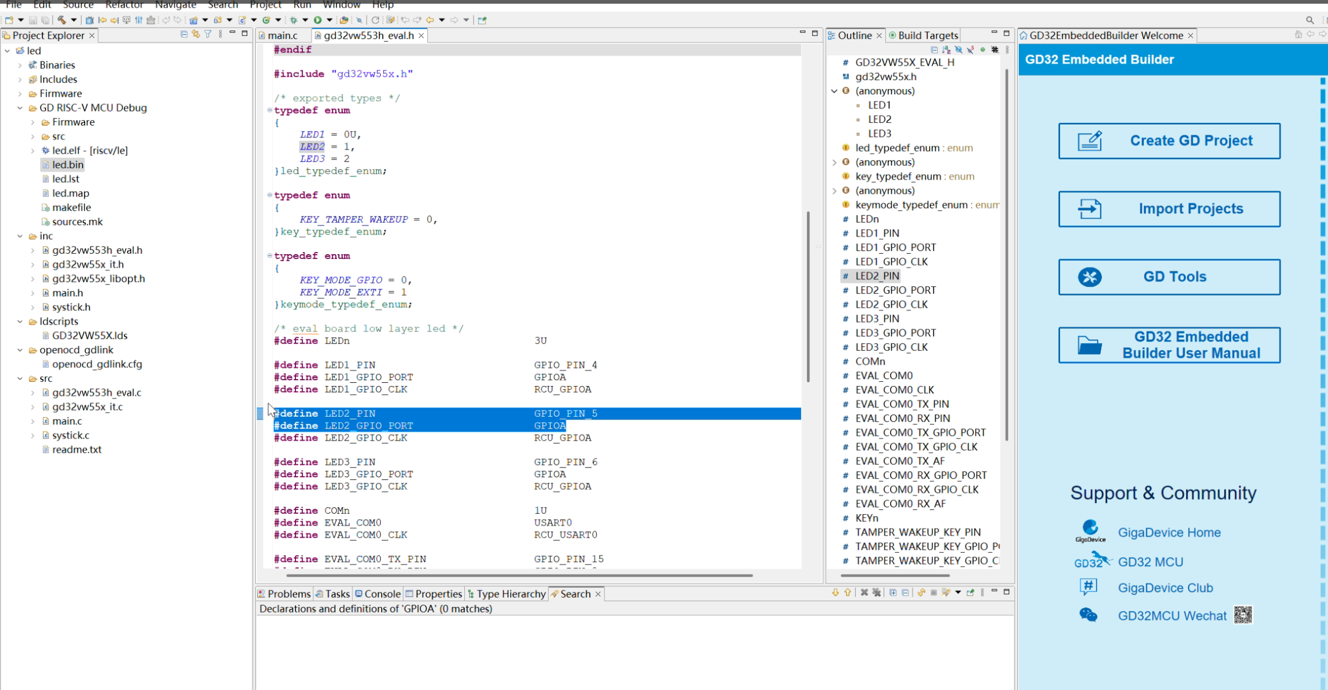The width and height of the screenshot is (1328, 690).
Task: Show previous match arrow in Search view
Action: (848, 593)
